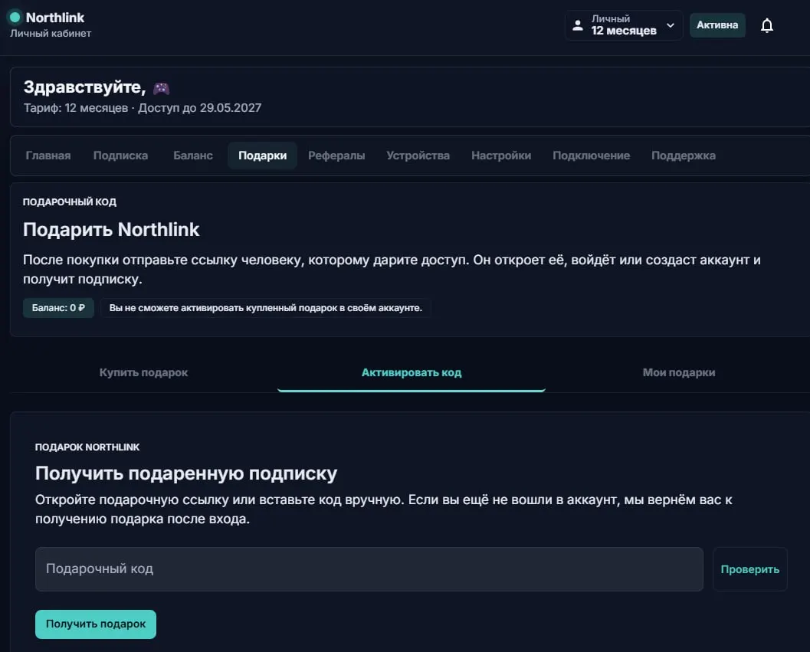Click the Активна status badge
The width and height of the screenshot is (810, 652).
coord(717,25)
